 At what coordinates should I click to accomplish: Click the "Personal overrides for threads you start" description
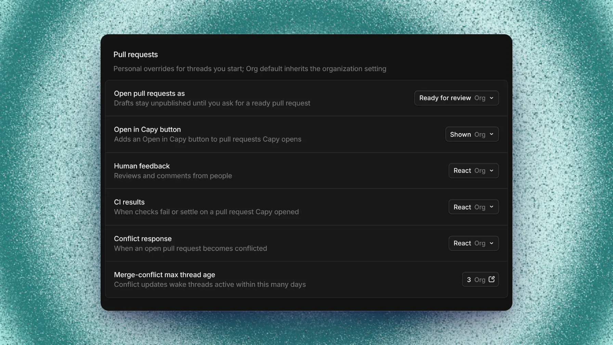tap(250, 68)
